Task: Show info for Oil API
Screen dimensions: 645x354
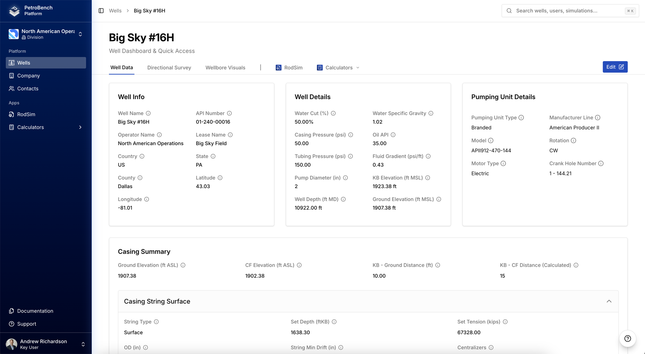Action: [393, 135]
